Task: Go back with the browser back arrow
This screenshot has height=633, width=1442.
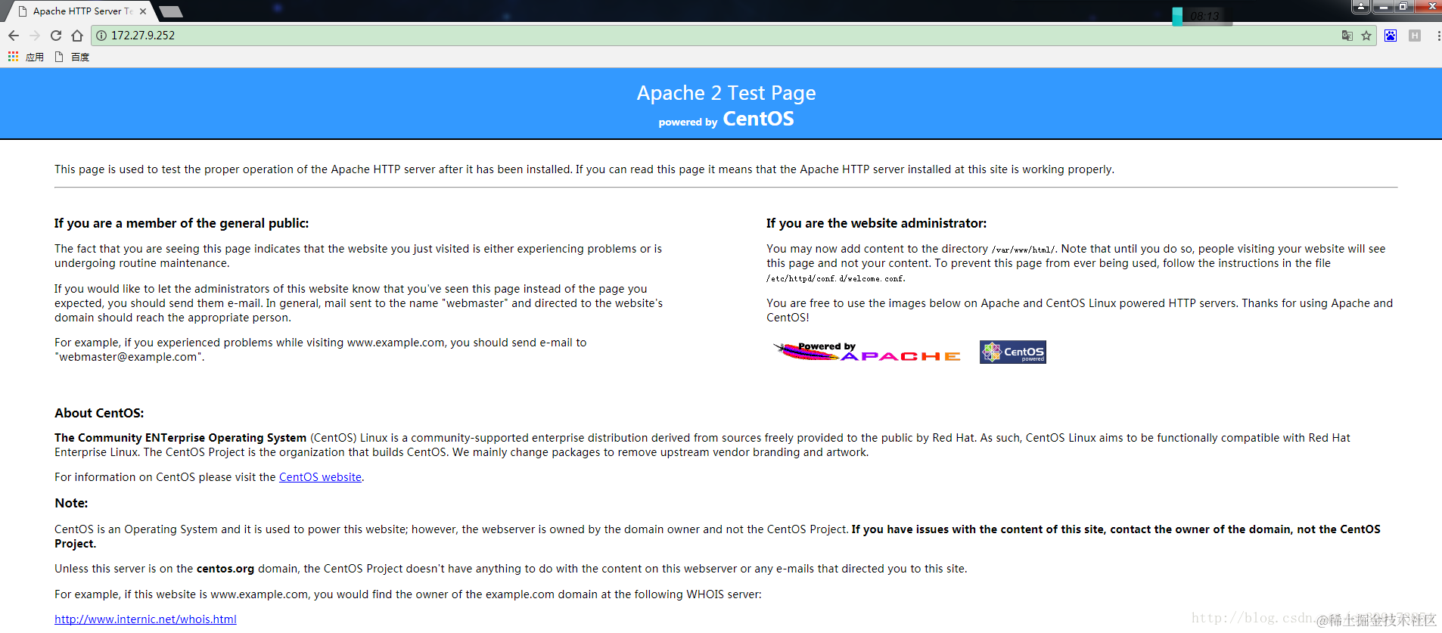Action: coord(14,36)
